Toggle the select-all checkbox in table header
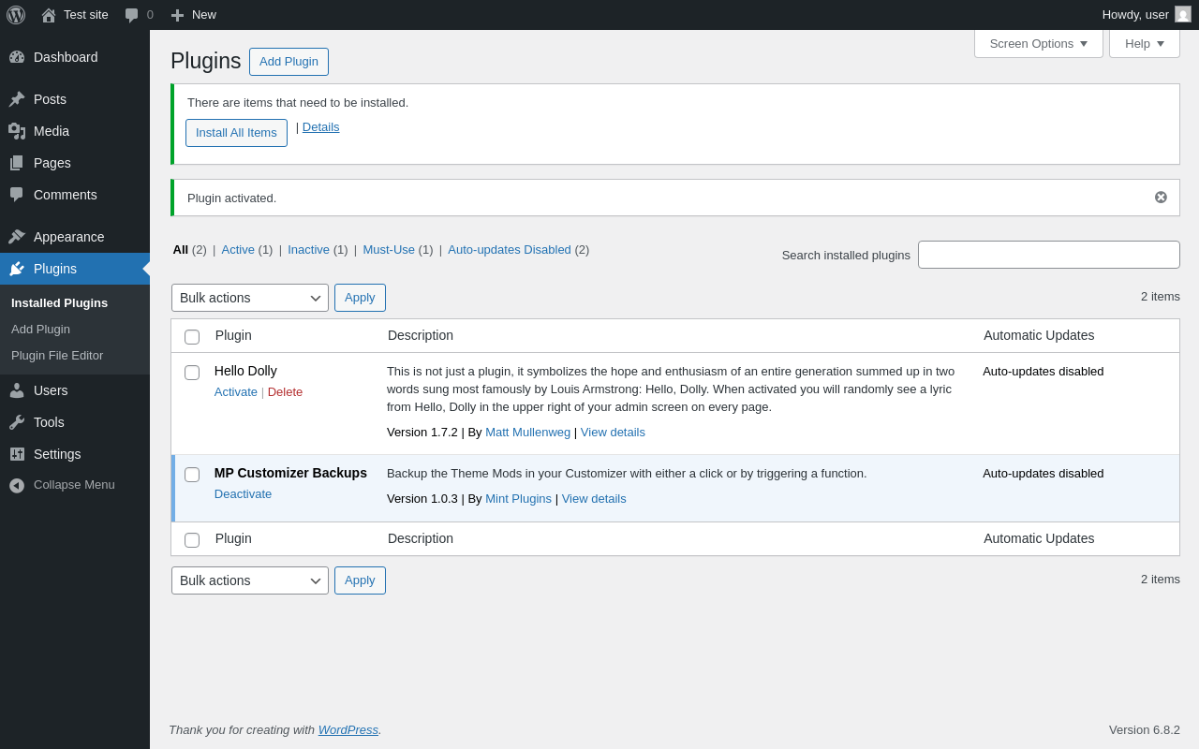This screenshot has width=1199, height=749. click(192, 337)
